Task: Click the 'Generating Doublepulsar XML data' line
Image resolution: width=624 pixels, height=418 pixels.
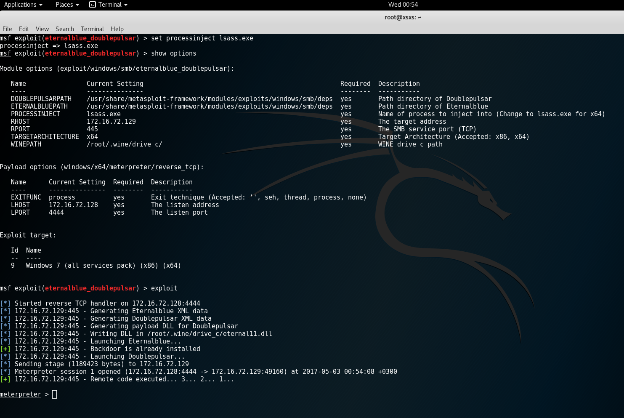Action: point(106,319)
